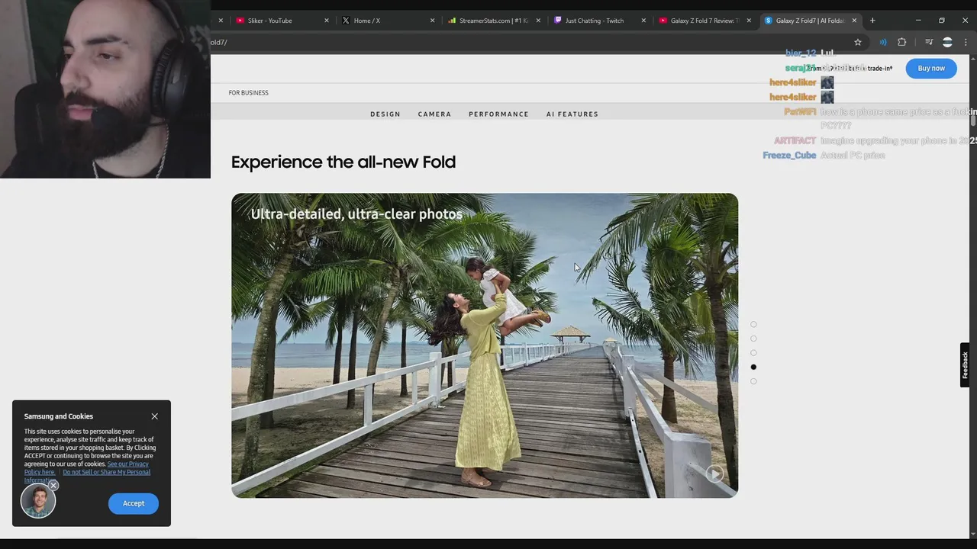This screenshot has height=549, width=977.
Task: Open the Chrome three-dot menu
Action: coord(966,42)
